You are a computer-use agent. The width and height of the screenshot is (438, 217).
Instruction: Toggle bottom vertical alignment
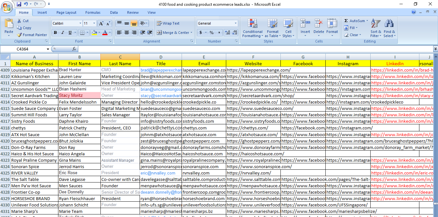tap(134, 23)
